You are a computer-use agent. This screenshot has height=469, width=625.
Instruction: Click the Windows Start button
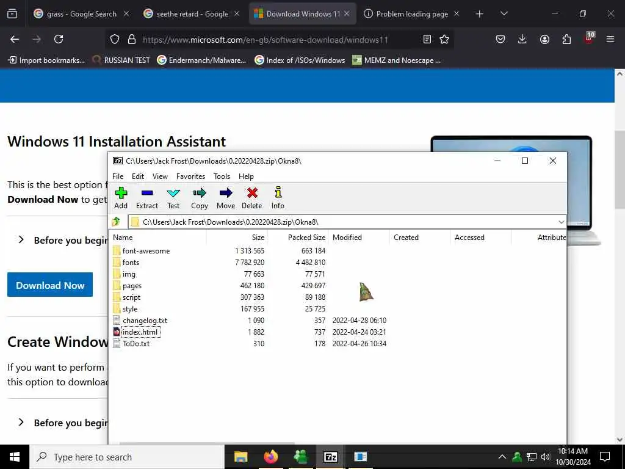coord(15,457)
